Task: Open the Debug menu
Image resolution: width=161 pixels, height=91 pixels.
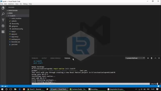Action: point(25,4)
